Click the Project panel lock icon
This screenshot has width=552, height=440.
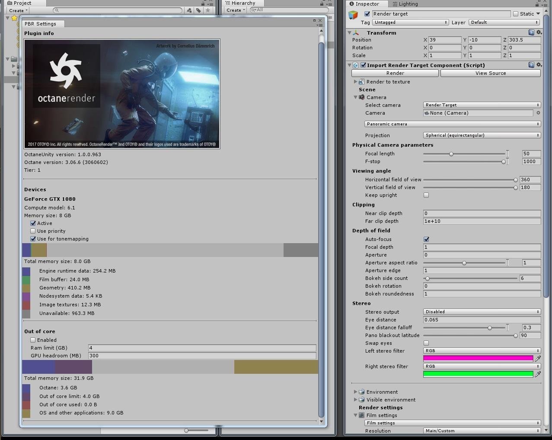(203, 3)
